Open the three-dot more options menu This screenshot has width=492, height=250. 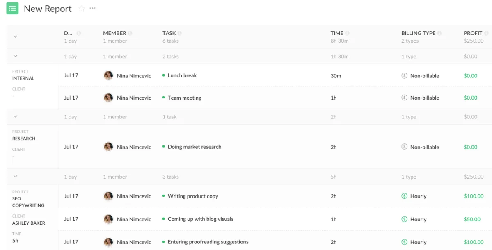(x=93, y=8)
